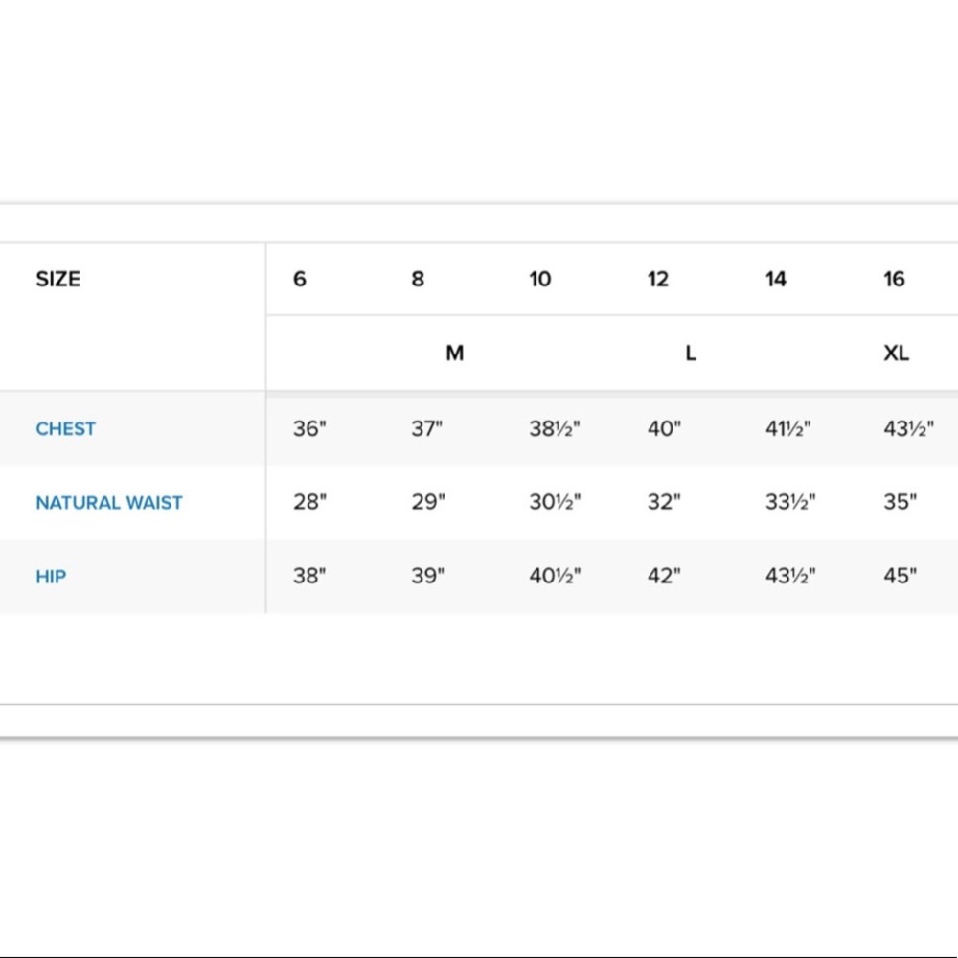Click size 10 column header
Screen dimensions: 958x958
point(540,279)
